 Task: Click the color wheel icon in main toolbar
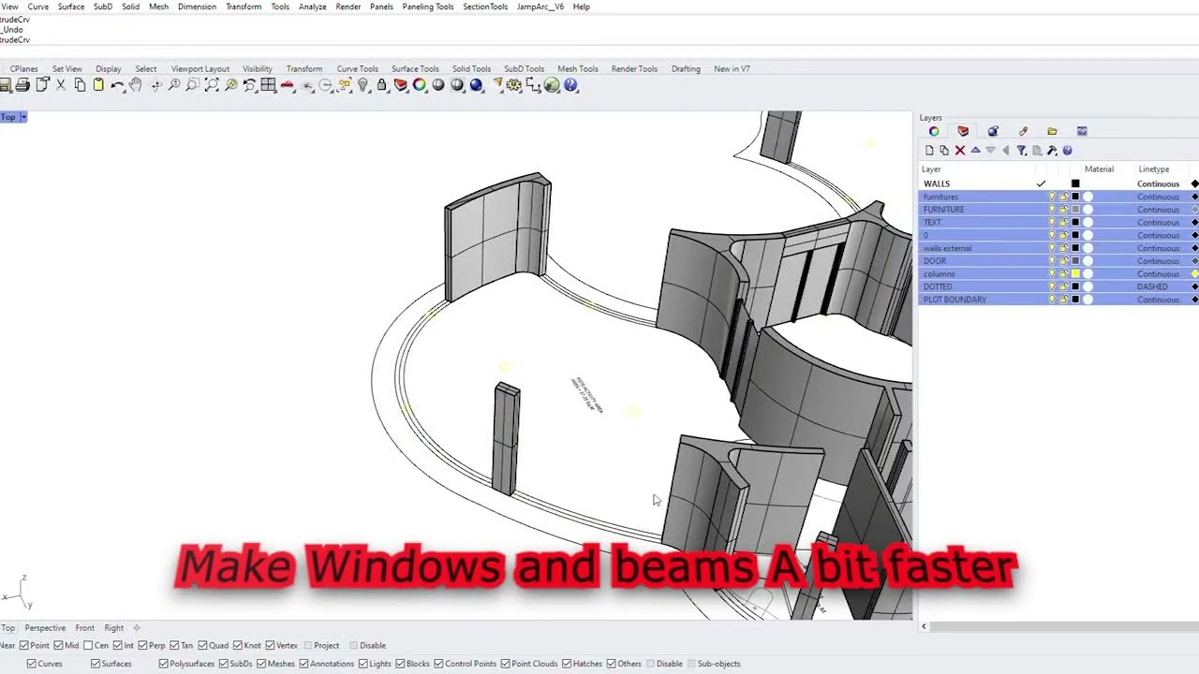tap(419, 85)
